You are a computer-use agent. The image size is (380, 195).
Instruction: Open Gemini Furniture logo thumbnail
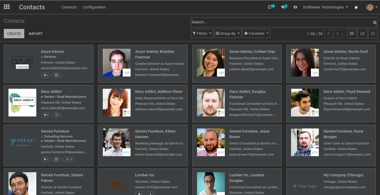22,142
